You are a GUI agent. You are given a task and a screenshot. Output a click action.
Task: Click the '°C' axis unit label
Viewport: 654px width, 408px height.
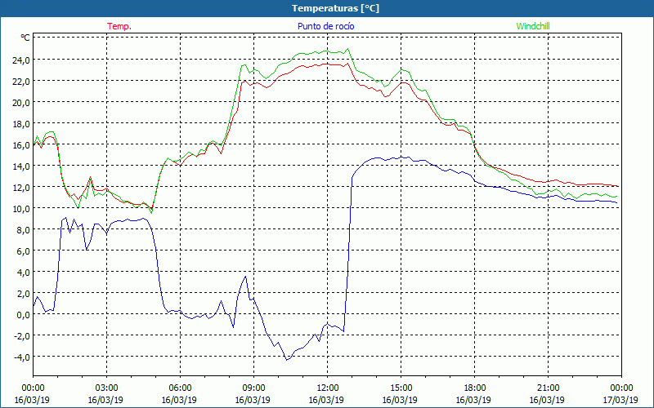pos(25,38)
